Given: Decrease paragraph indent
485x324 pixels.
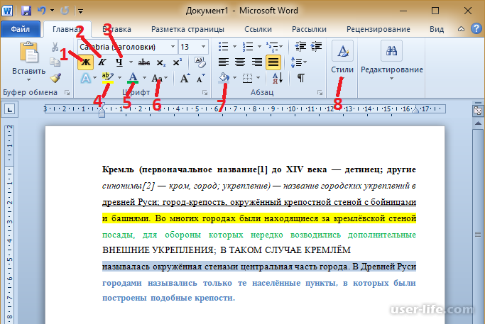Looking at the screenshot, I should 300,47.
